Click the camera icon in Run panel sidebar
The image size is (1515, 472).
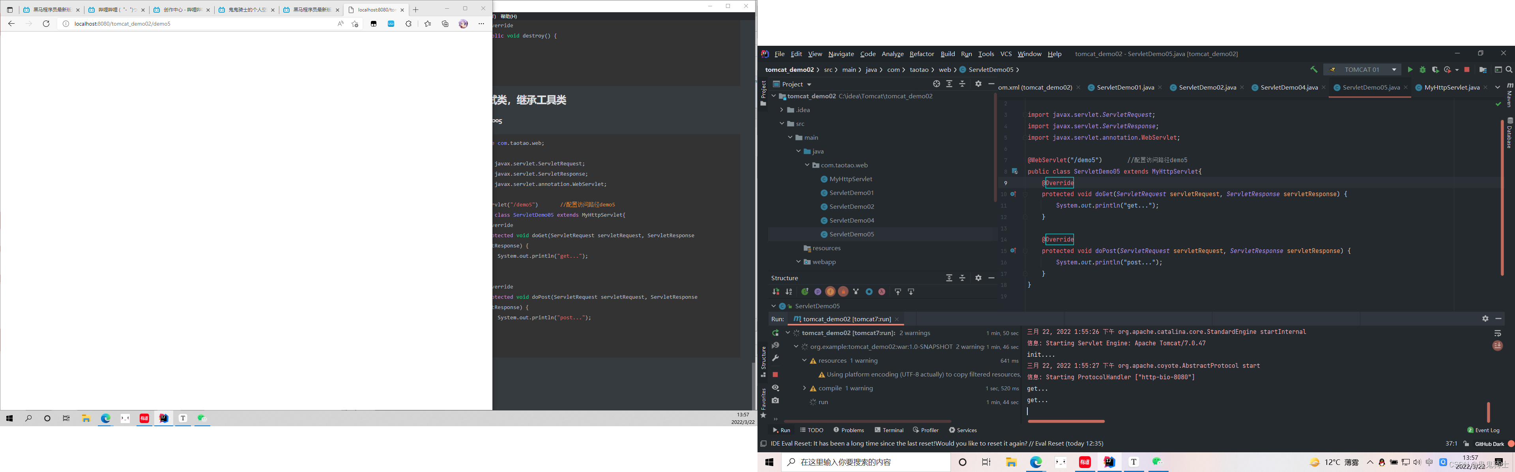[x=775, y=401]
